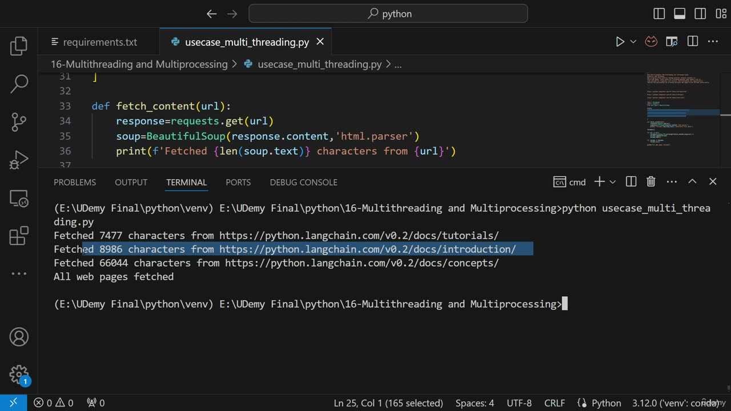The width and height of the screenshot is (731, 411).
Task: Open the launch profile dropdown next to plus
Action: [x=613, y=182]
